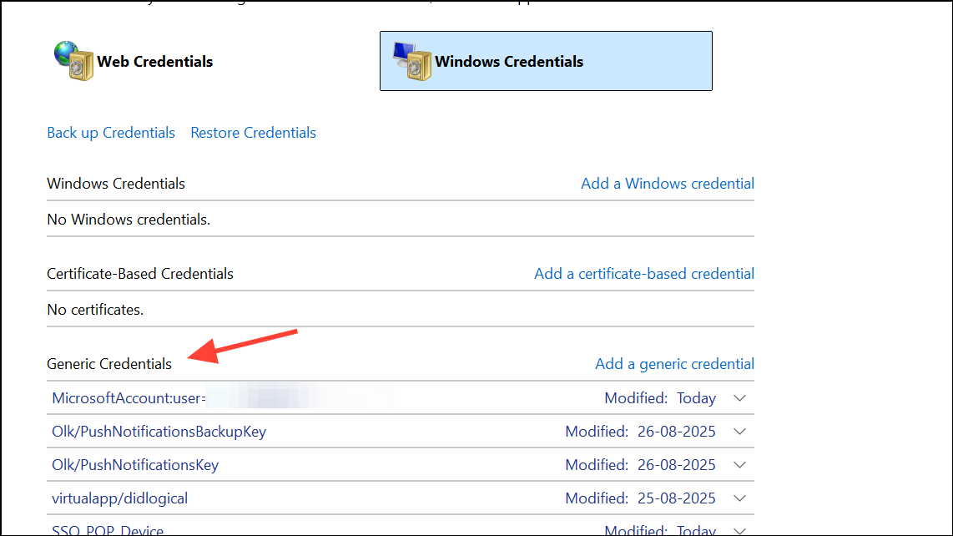
Task: Open Restore Credentials link
Action: coord(254,133)
